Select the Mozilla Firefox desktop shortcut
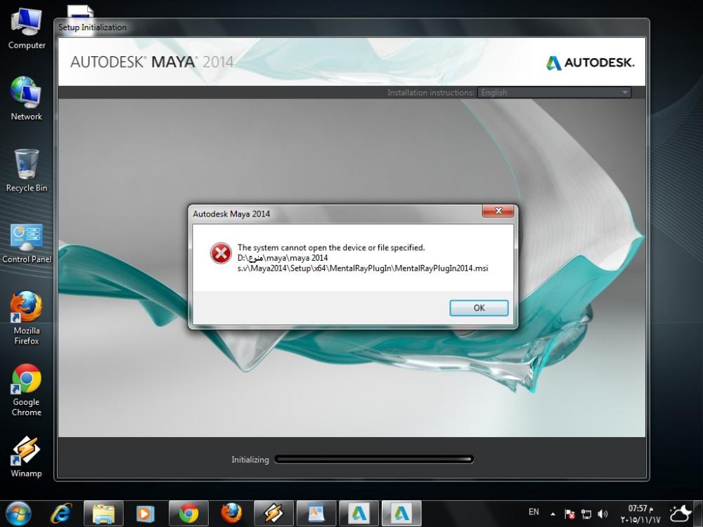This screenshot has width=703, height=527. click(27, 318)
